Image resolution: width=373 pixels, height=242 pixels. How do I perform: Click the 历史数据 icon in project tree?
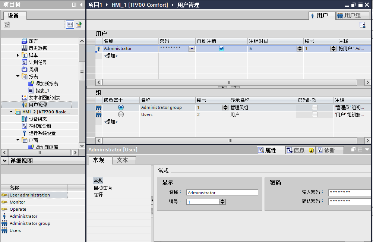[24, 48]
